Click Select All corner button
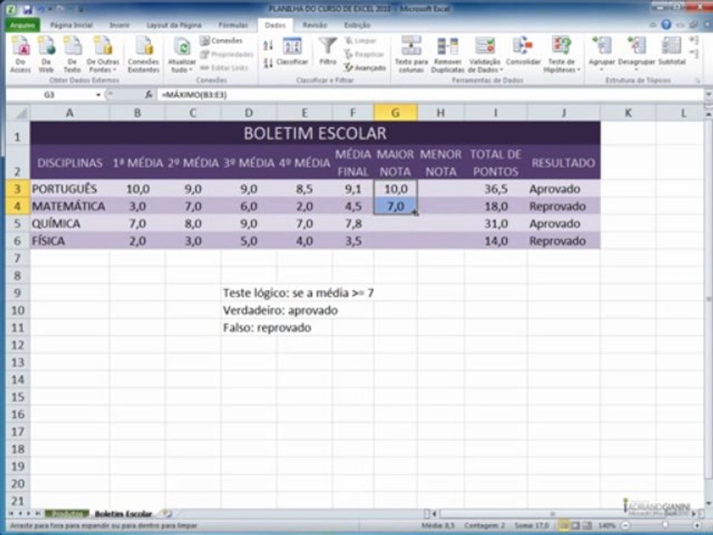The width and height of the screenshot is (713, 535). [x=18, y=113]
